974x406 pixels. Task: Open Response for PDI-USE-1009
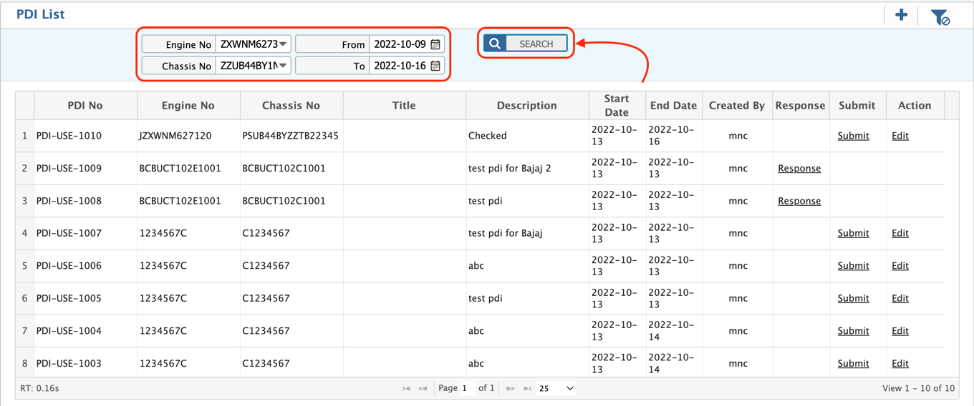(x=799, y=169)
